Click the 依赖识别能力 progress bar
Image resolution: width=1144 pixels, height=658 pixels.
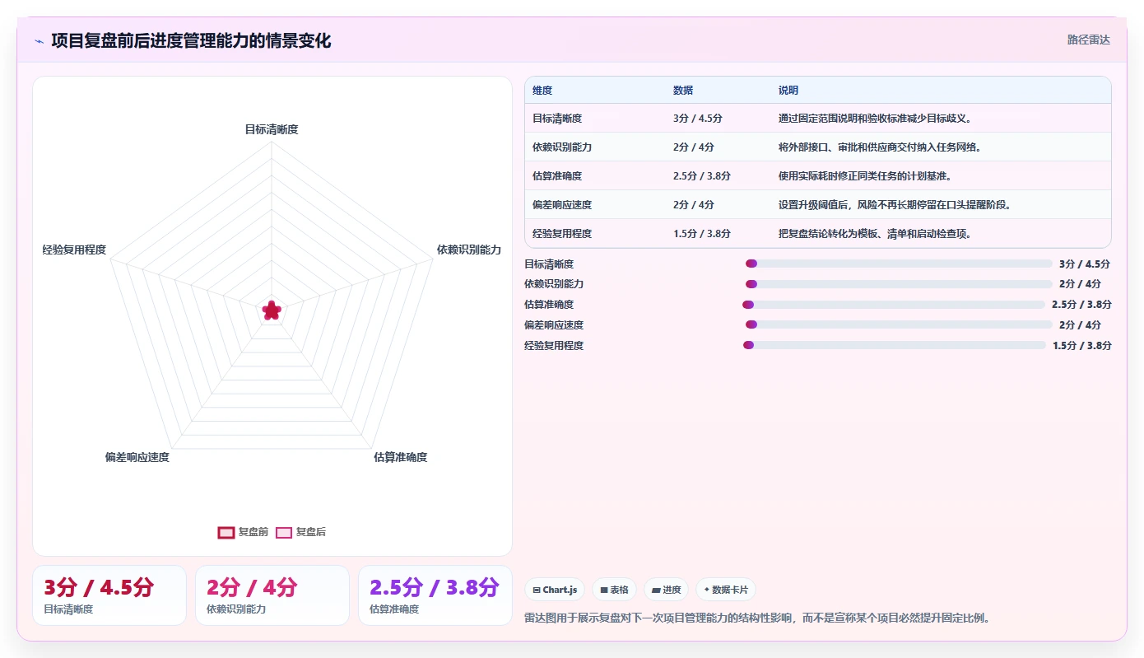(899, 284)
